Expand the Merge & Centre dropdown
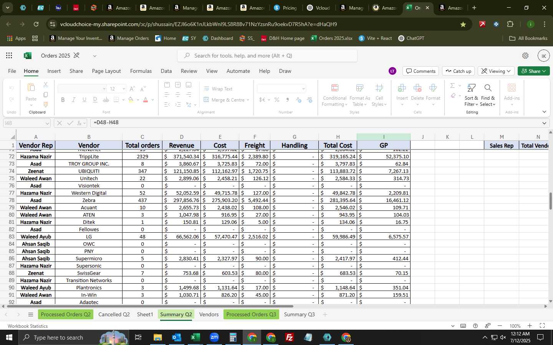This screenshot has width=553, height=345. [x=248, y=100]
